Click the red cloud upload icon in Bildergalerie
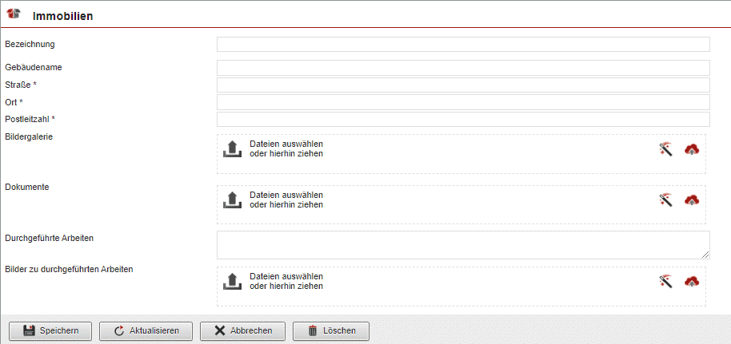 coord(692,148)
